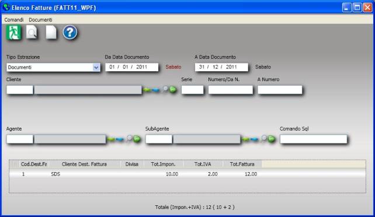Click the Da Data Documento date field
Viewport: 375px width, 217px height.
pos(132,67)
